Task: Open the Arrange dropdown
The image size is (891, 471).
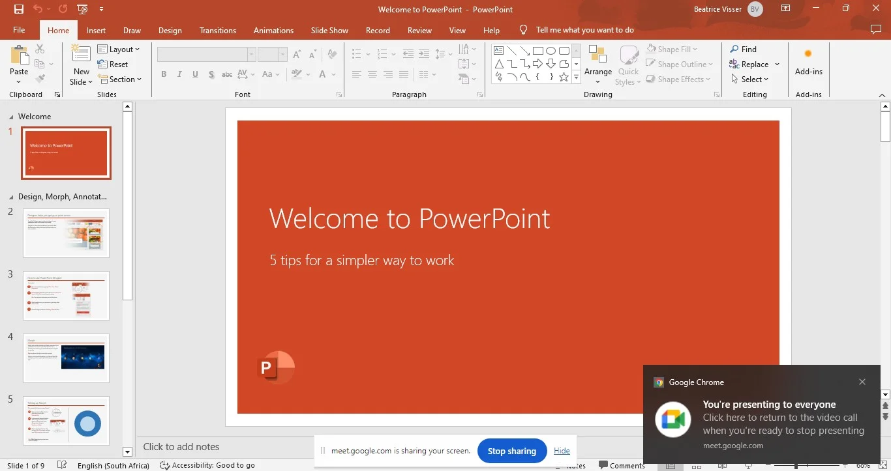Action: 598,65
